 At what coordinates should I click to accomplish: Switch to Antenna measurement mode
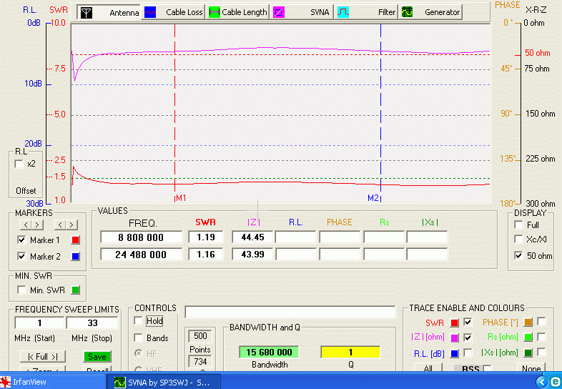point(108,12)
